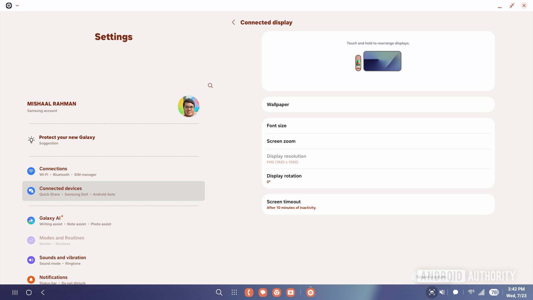
Task: Expand the Screen timeout option
Action: (x=378, y=204)
